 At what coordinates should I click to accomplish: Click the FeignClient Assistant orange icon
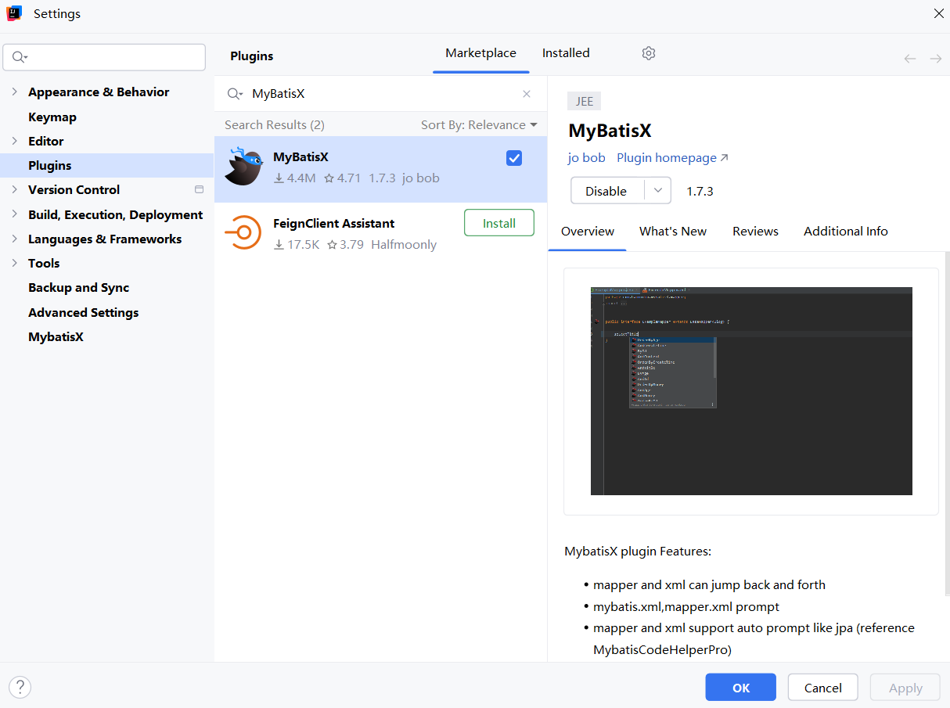pos(243,232)
